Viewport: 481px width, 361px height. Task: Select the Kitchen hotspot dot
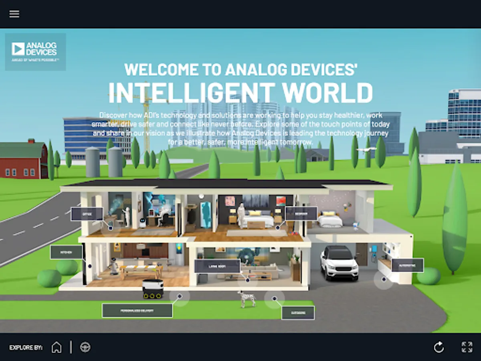pyautogui.click(x=90, y=266)
